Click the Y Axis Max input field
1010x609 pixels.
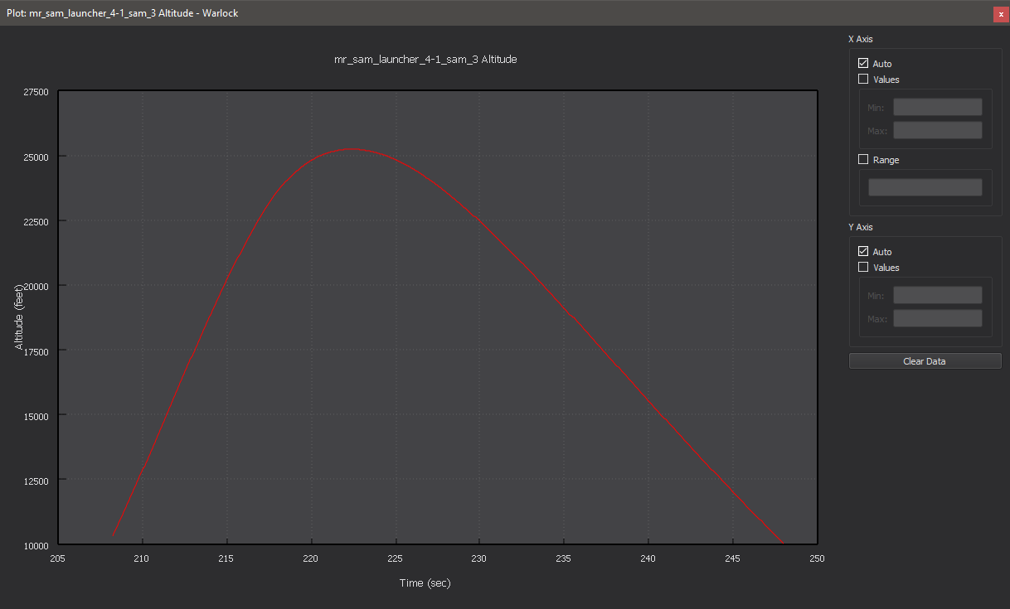(x=938, y=318)
